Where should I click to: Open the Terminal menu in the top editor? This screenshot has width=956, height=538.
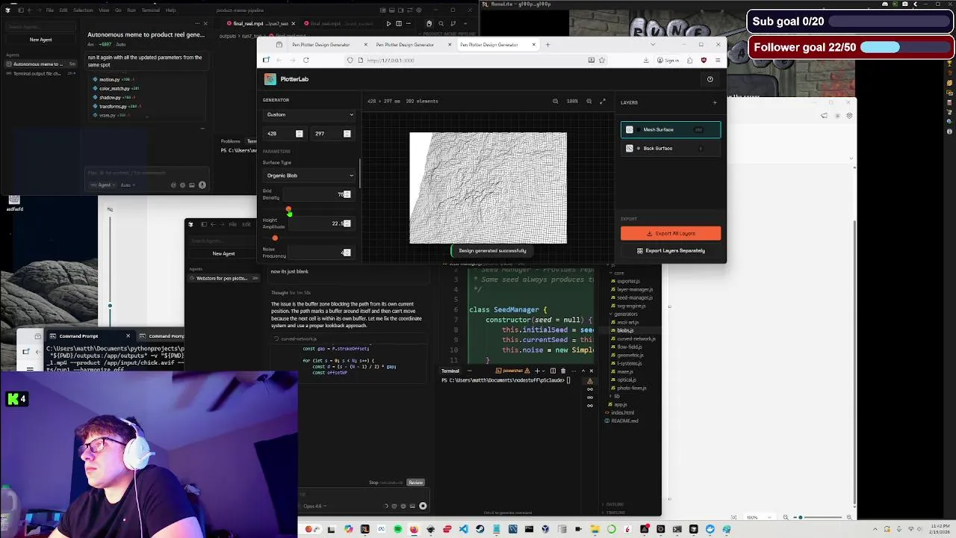(150, 10)
